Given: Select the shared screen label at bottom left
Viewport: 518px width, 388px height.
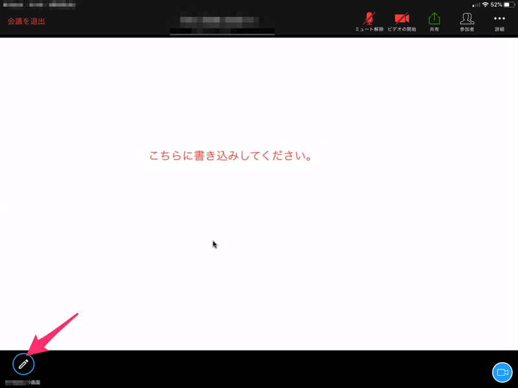Looking at the screenshot, I should point(21,382).
